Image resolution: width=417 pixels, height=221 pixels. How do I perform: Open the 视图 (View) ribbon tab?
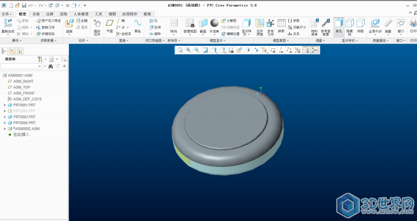(x=112, y=14)
